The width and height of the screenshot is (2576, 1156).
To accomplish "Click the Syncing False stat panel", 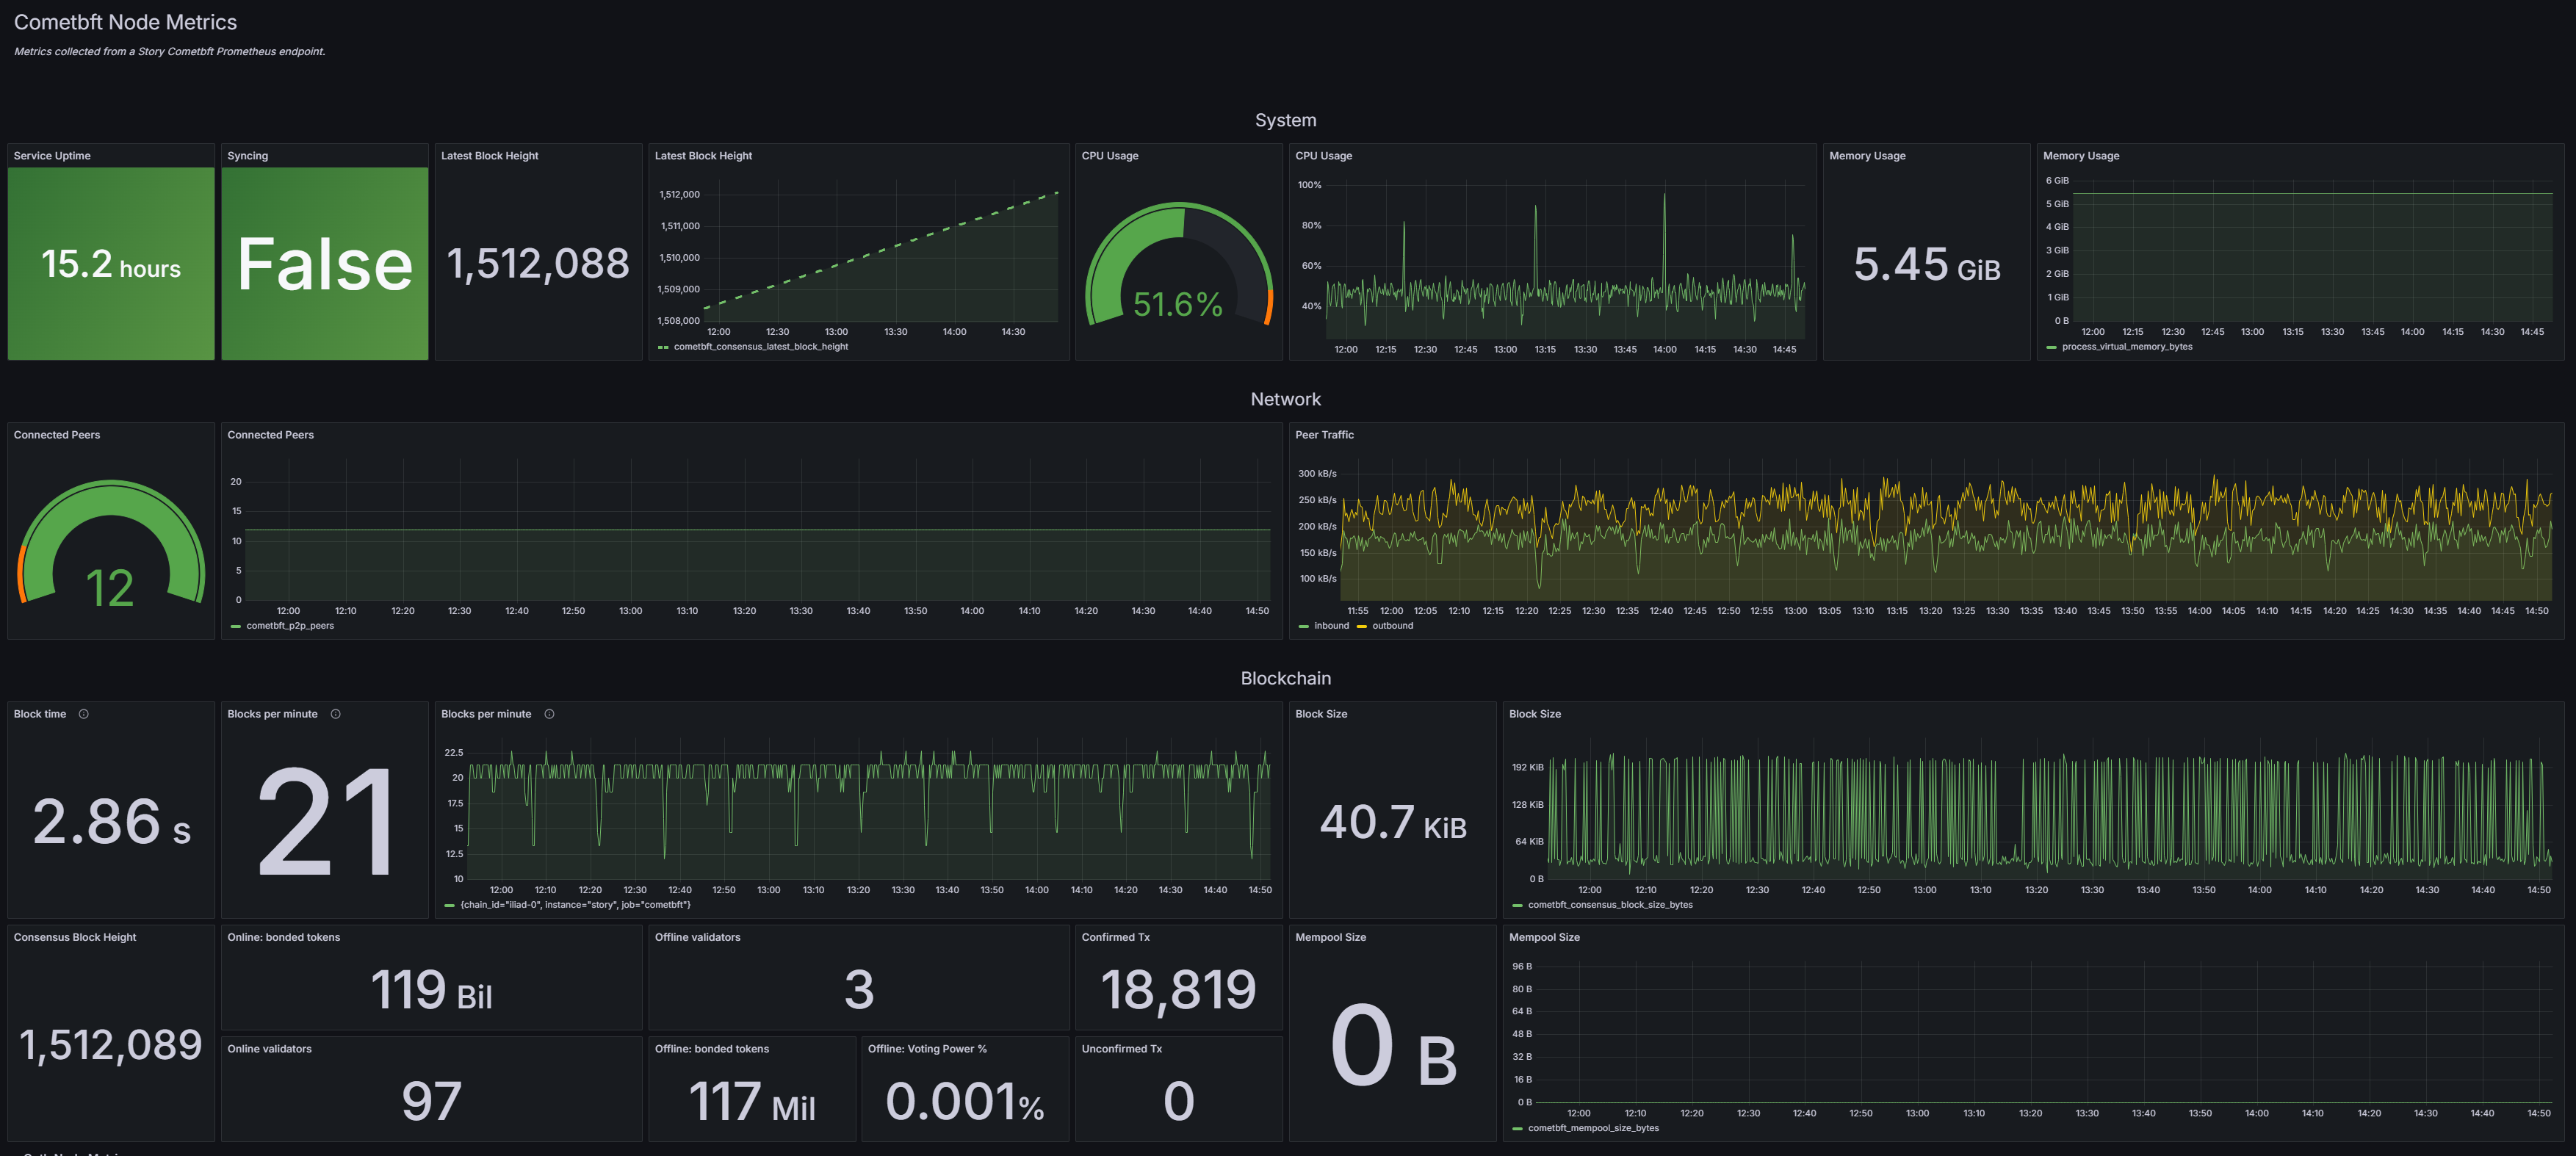I will click(325, 264).
